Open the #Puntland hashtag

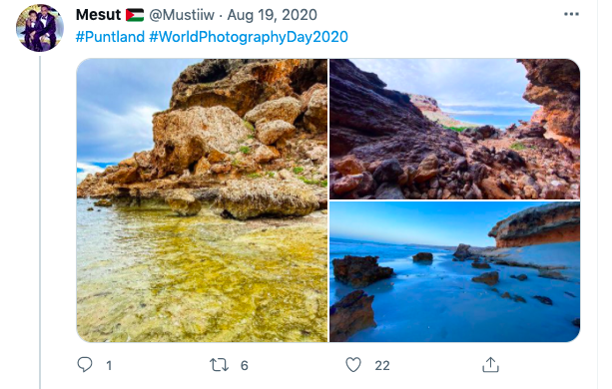[110, 37]
